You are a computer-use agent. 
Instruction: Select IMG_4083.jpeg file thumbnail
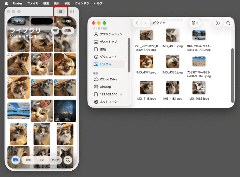pyautogui.click(x=199, y=88)
